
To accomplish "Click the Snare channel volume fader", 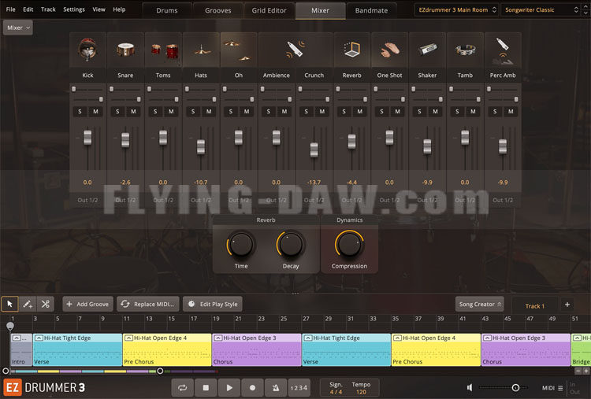I will [x=125, y=140].
